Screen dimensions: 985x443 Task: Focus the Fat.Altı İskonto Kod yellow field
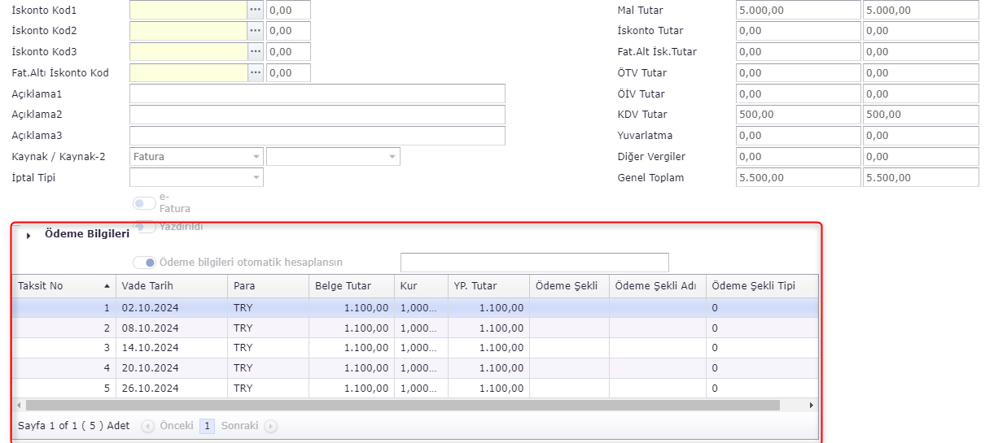(x=188, y=73)
